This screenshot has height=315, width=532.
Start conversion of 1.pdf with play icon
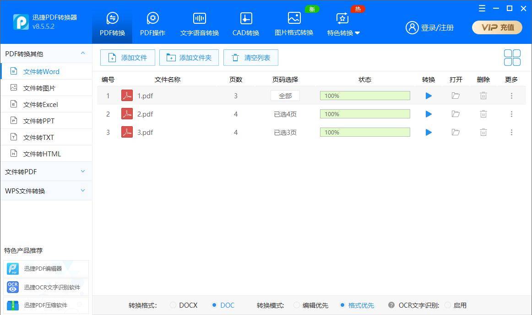429,96
